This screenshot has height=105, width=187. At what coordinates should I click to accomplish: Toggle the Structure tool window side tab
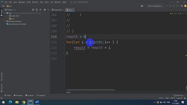[x=1, y=76]
